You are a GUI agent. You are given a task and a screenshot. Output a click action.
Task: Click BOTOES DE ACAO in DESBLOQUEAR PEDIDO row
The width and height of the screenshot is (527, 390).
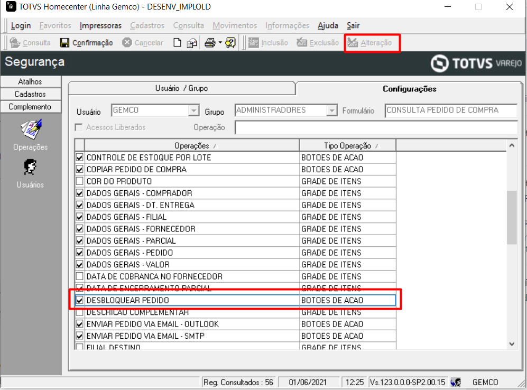(332, 300)
